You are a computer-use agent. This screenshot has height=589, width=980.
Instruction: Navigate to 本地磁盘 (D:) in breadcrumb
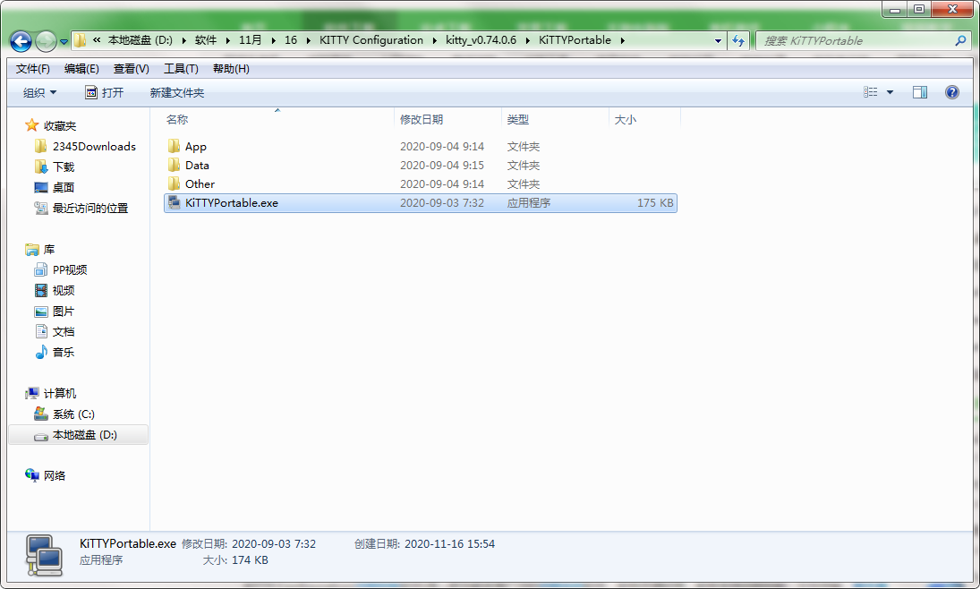point(140,40)
